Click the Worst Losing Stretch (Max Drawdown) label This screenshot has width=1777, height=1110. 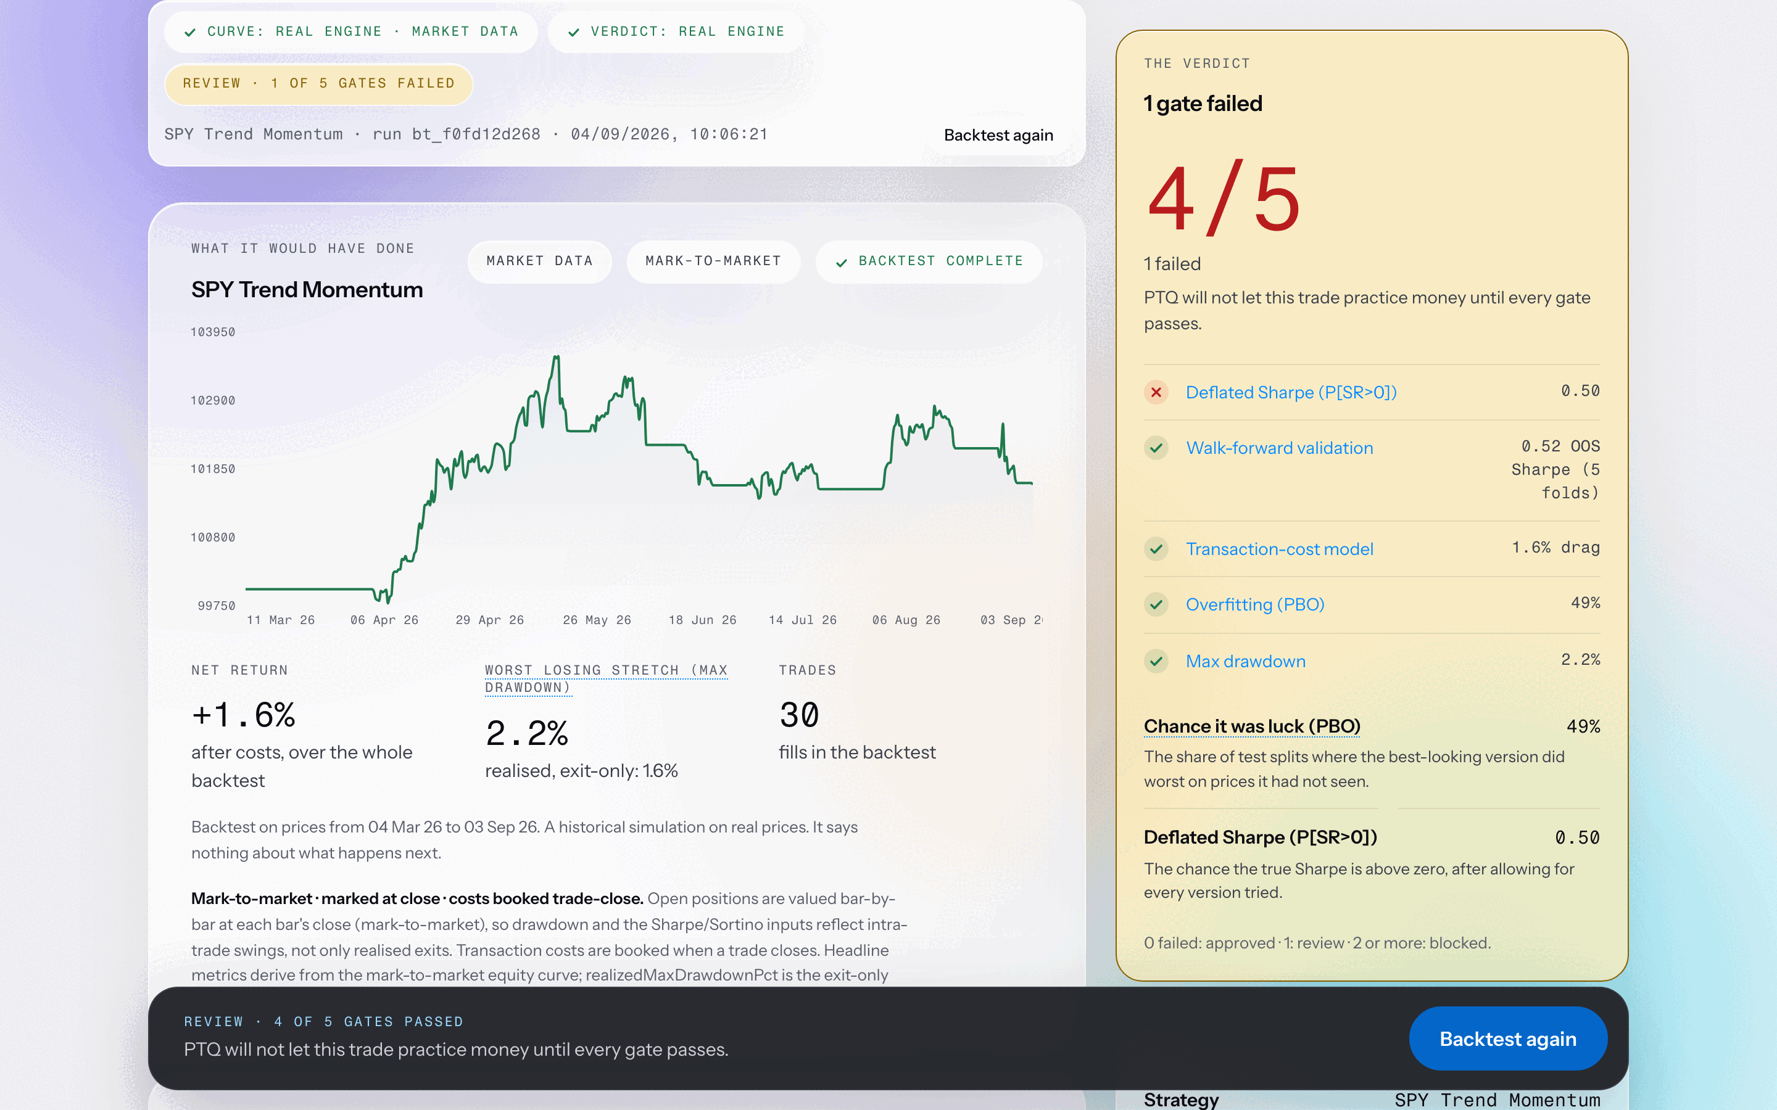click(606, 678)
